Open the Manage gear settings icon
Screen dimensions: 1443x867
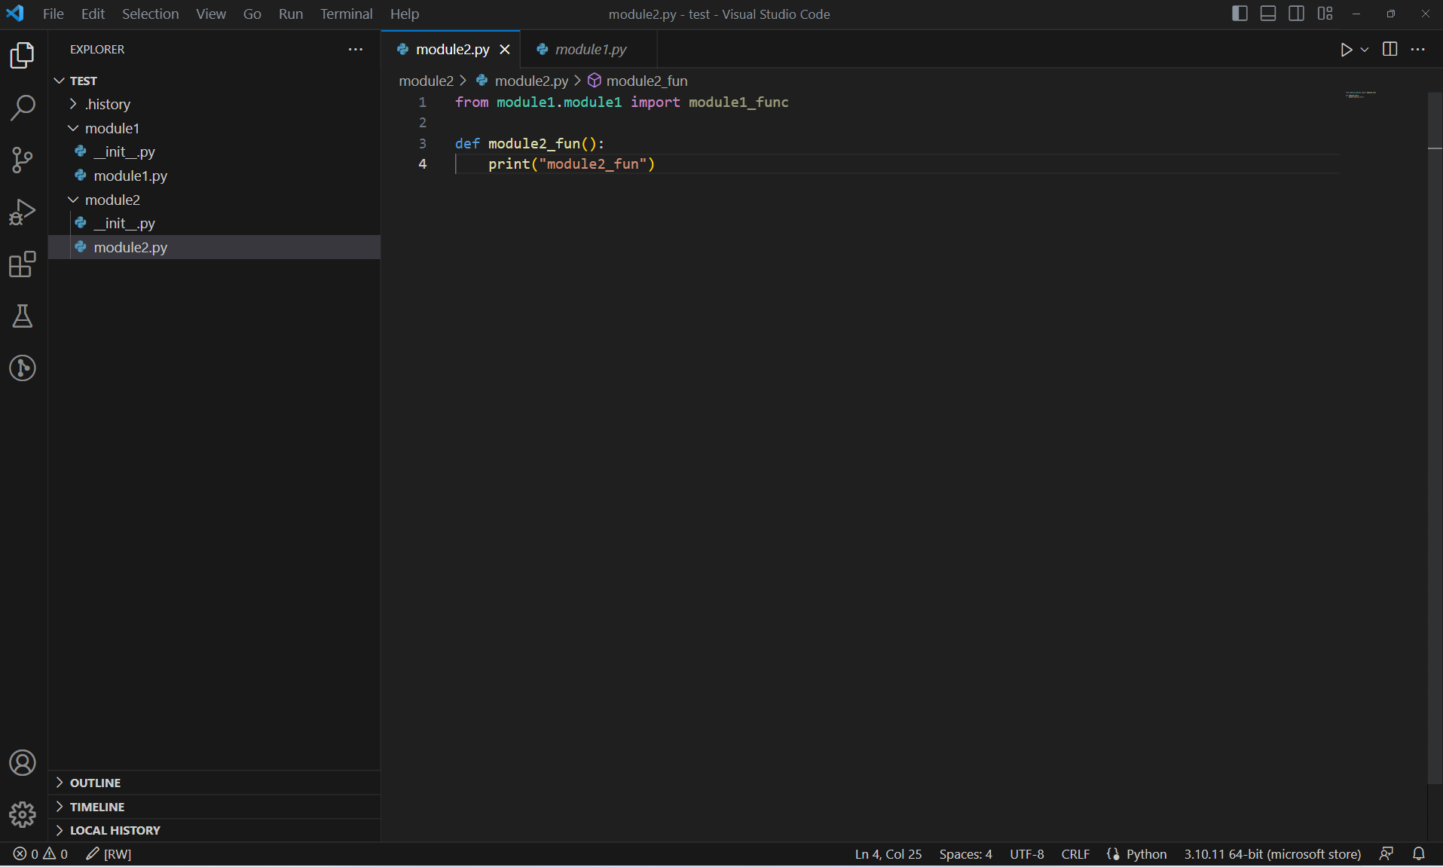click(23, 814)
